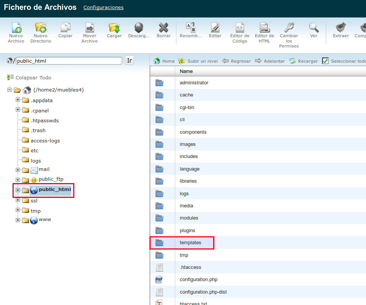The height and width of the screenshot is (305, 366).
Task: Click the Colapsar Todo arrow icon
Action: coord(10,77)
